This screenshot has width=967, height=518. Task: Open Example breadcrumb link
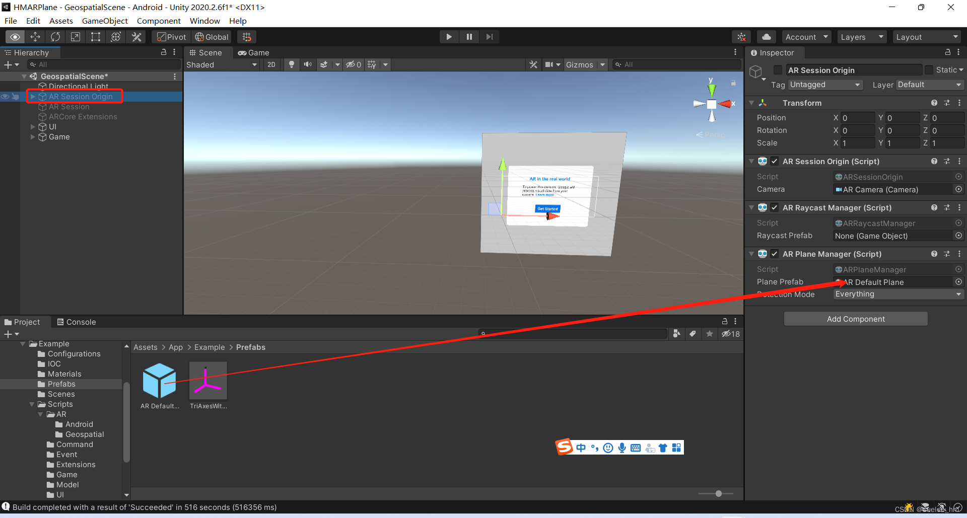pos(210,347)
